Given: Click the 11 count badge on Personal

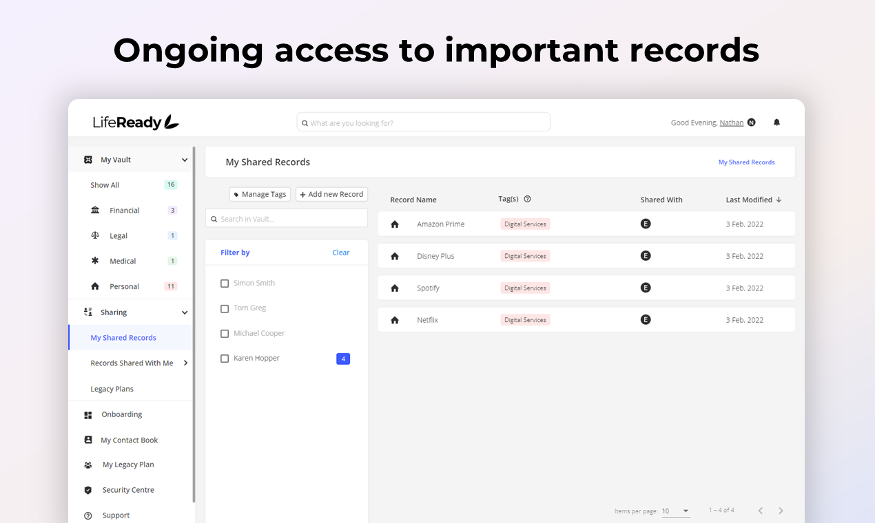Looking at the screenshot, I should 171,286.
